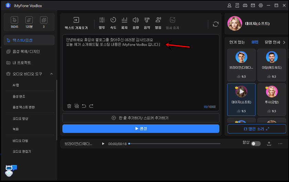
Task: Click the clone count icon showing 3
Action: [x=44, y=20]
